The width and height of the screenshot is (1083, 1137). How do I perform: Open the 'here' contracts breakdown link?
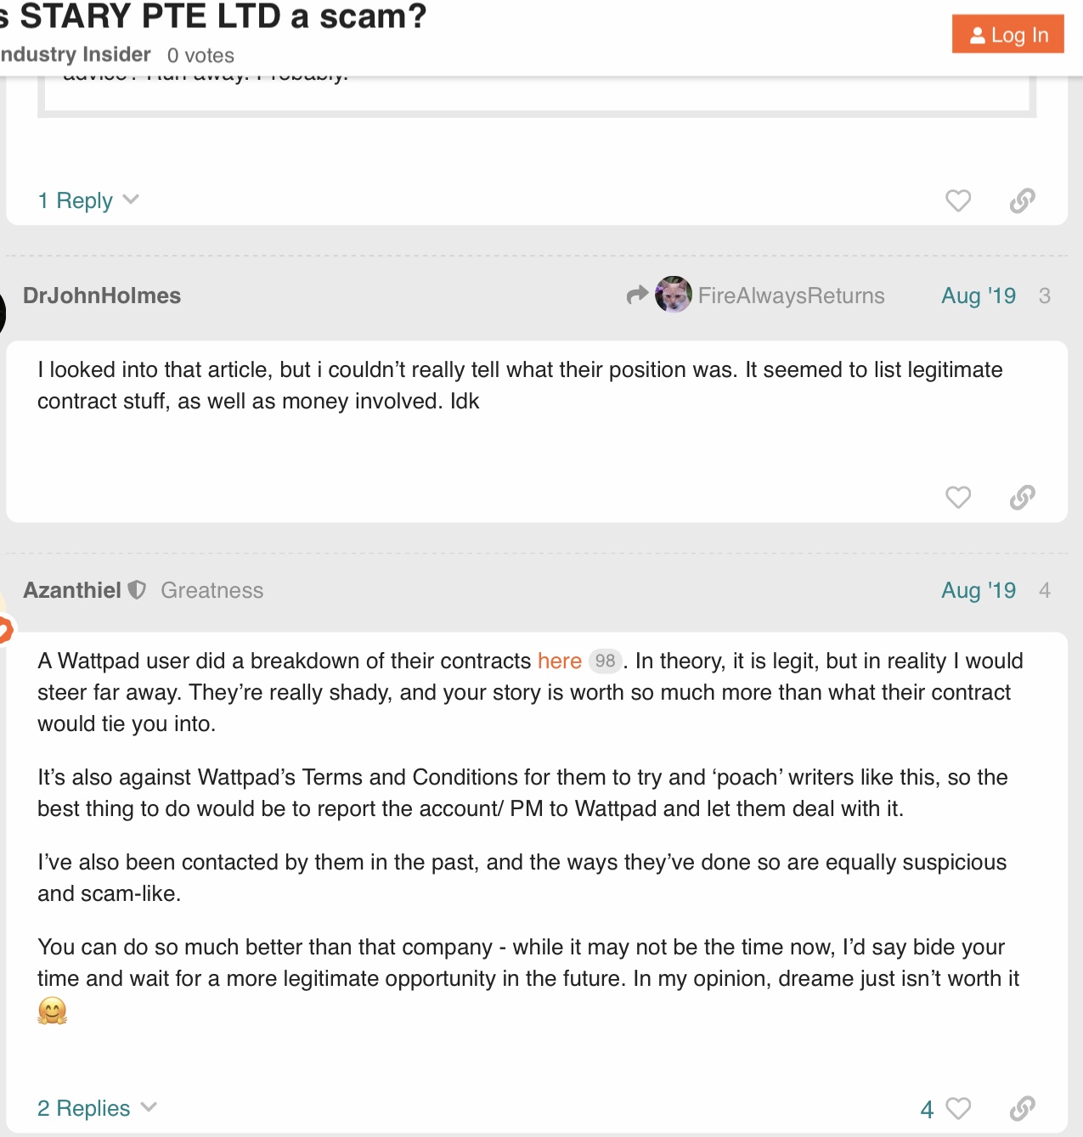pos(559,661)
